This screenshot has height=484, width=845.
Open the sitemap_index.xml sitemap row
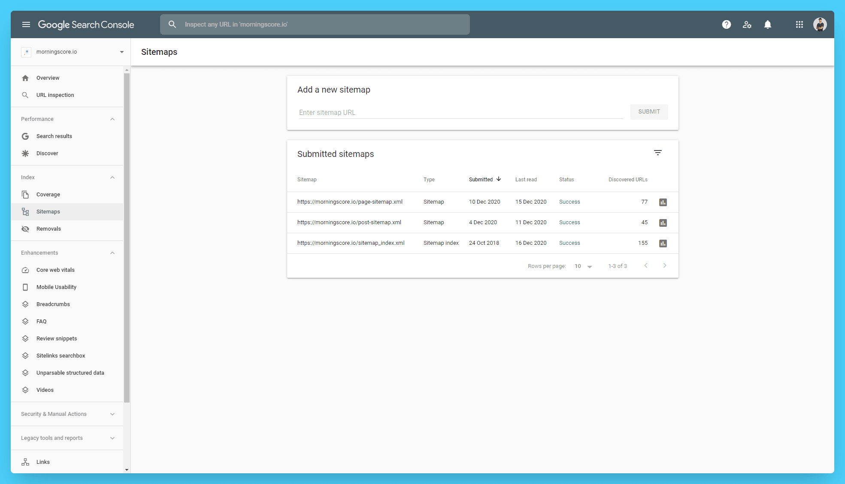[x=482, y=243]
